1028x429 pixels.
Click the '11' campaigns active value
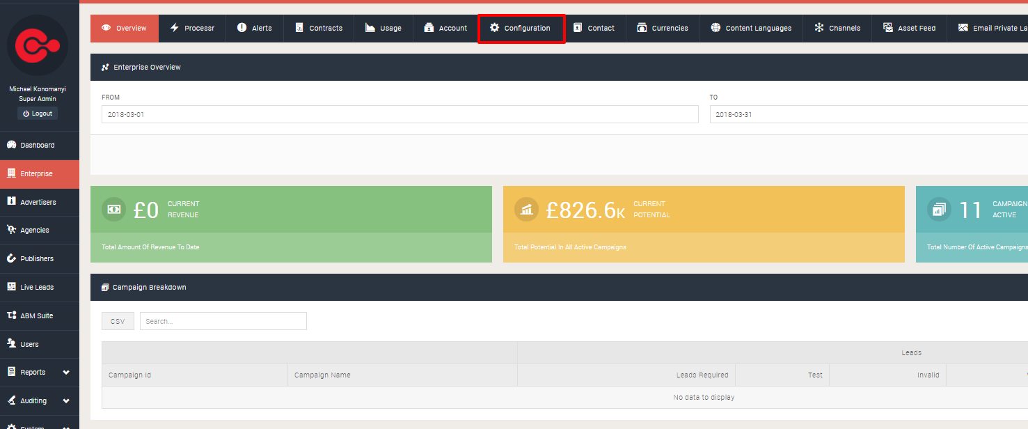970,210
